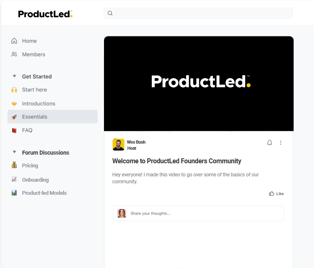Go to the Introductions space
Image resolution: width=314 pixels, height=268 pixels.
click(38, 104)
